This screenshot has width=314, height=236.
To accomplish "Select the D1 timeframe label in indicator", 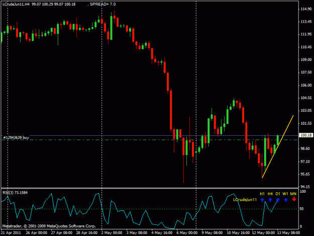I will (278, 194).
